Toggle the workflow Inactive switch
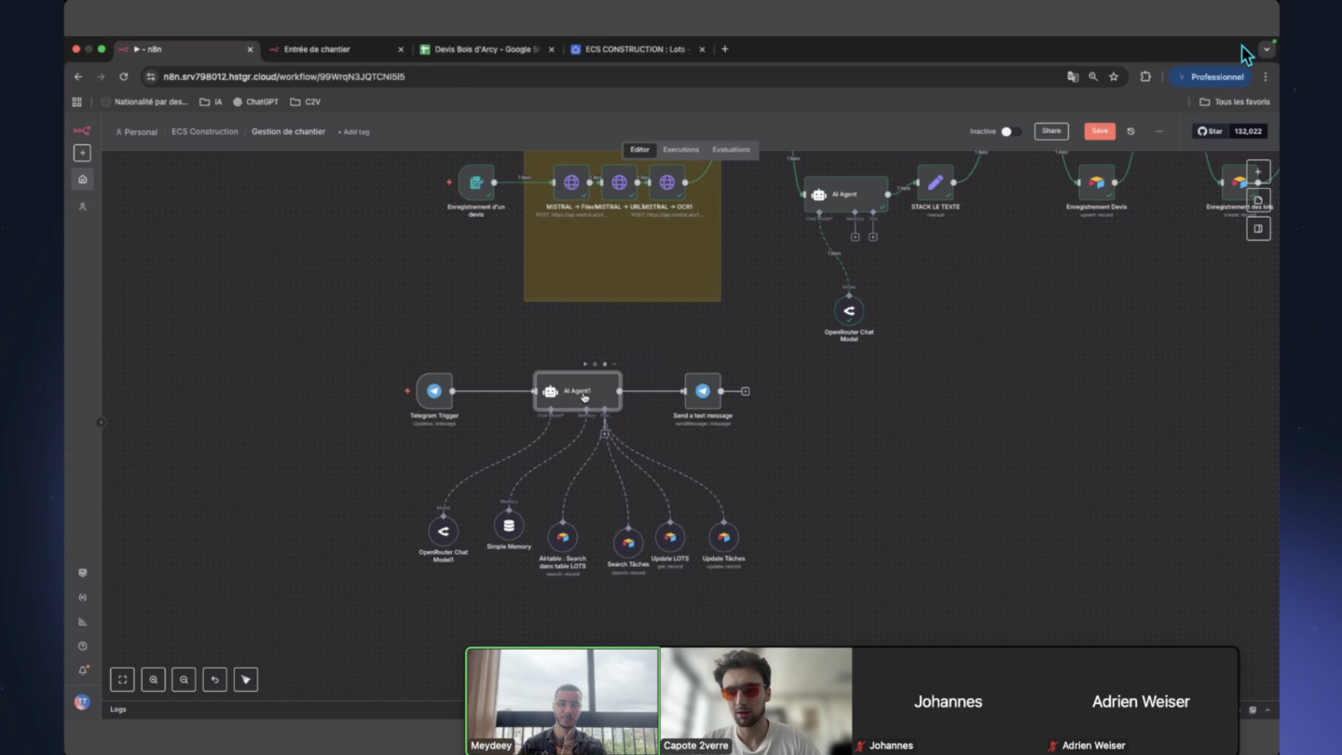Screen dimensions: 1342x755 click(x=1009, y=131)
